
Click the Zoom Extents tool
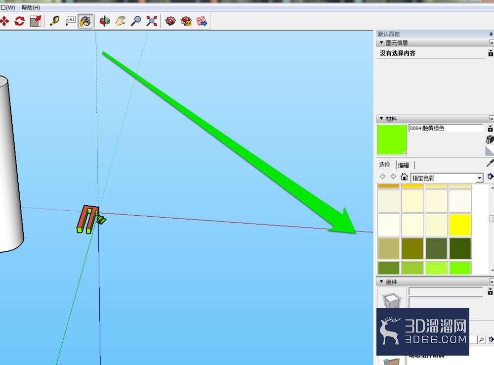pos(152,21)
